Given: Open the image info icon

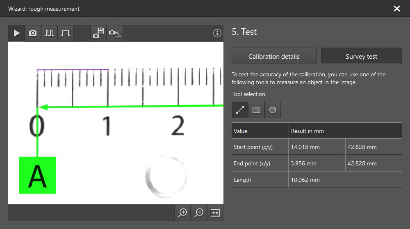Looking at the screenshot, I should pos(217,33).
